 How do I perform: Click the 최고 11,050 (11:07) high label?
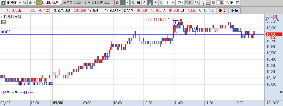pos(160,20)
